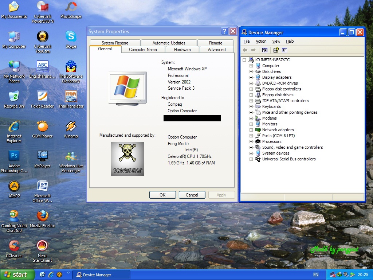The image size is (373, 280).
Task: Click the taskbar clock showing 20:25
Action: click(x=363, y=275)
